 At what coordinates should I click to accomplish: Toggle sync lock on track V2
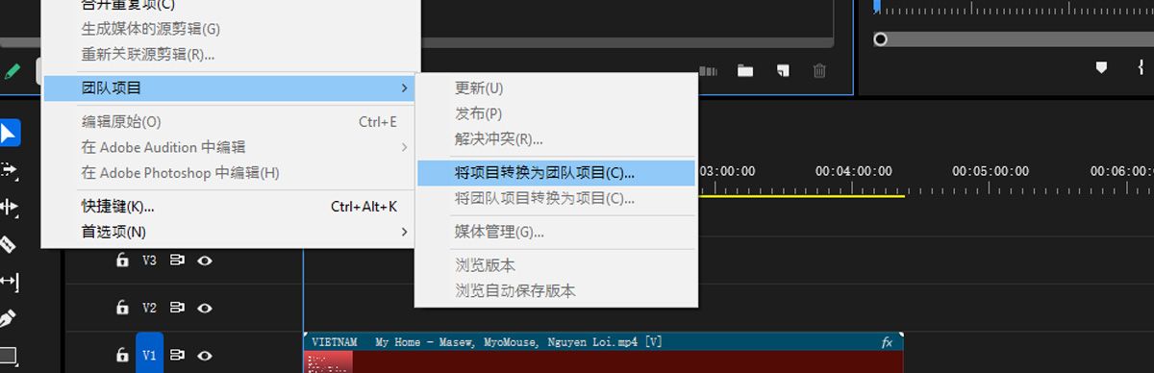point(178,308)
